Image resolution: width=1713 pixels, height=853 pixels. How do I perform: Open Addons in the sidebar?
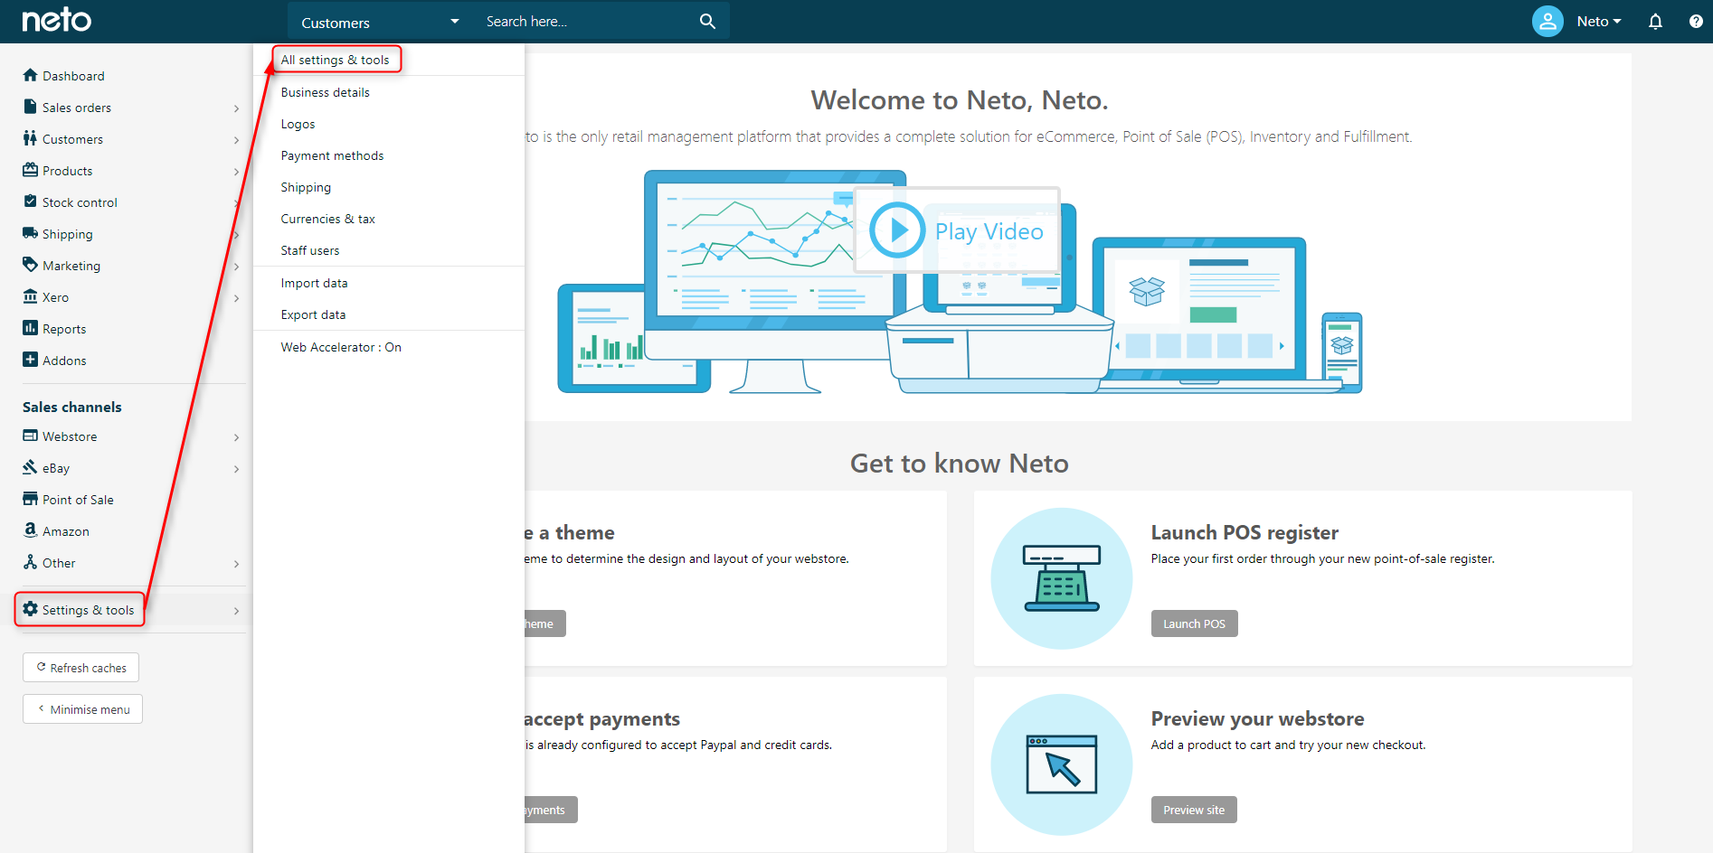coord(64,361)
